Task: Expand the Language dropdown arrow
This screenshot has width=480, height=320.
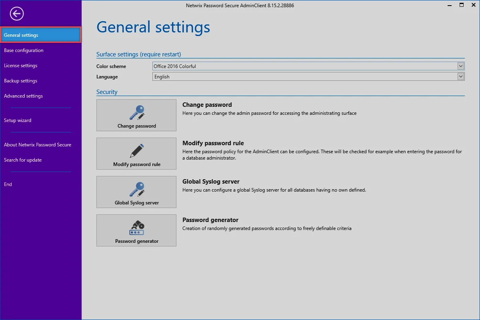Action: point(461,76)
